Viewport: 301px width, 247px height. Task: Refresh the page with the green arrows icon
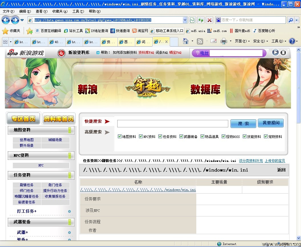pyautogui.click(x=201, y=20)
